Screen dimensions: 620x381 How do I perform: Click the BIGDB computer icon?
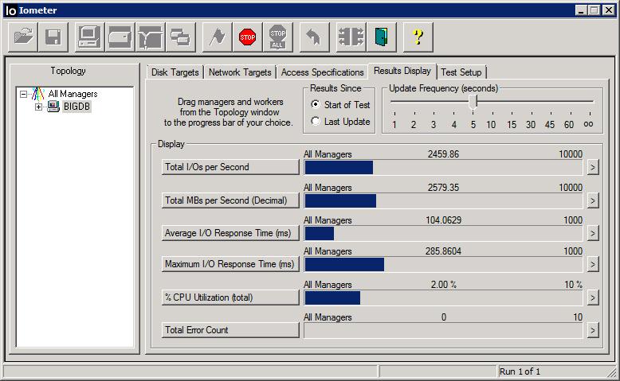53,107
